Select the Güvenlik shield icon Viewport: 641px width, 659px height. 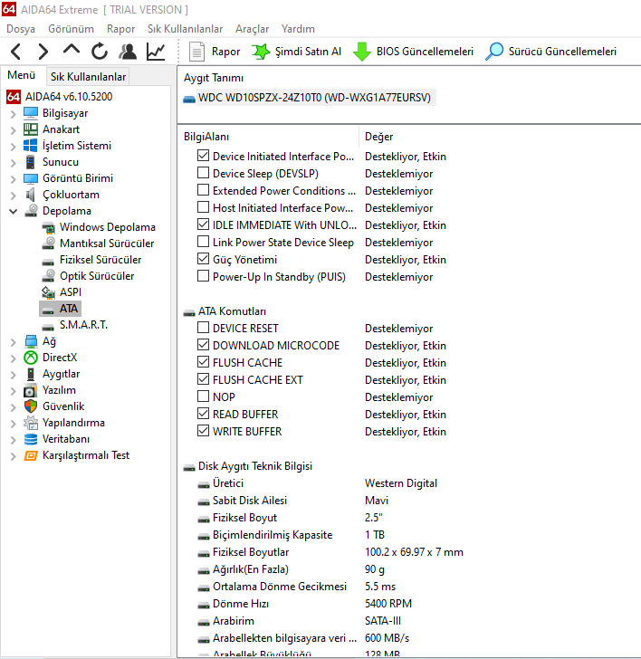click(31, 406)
